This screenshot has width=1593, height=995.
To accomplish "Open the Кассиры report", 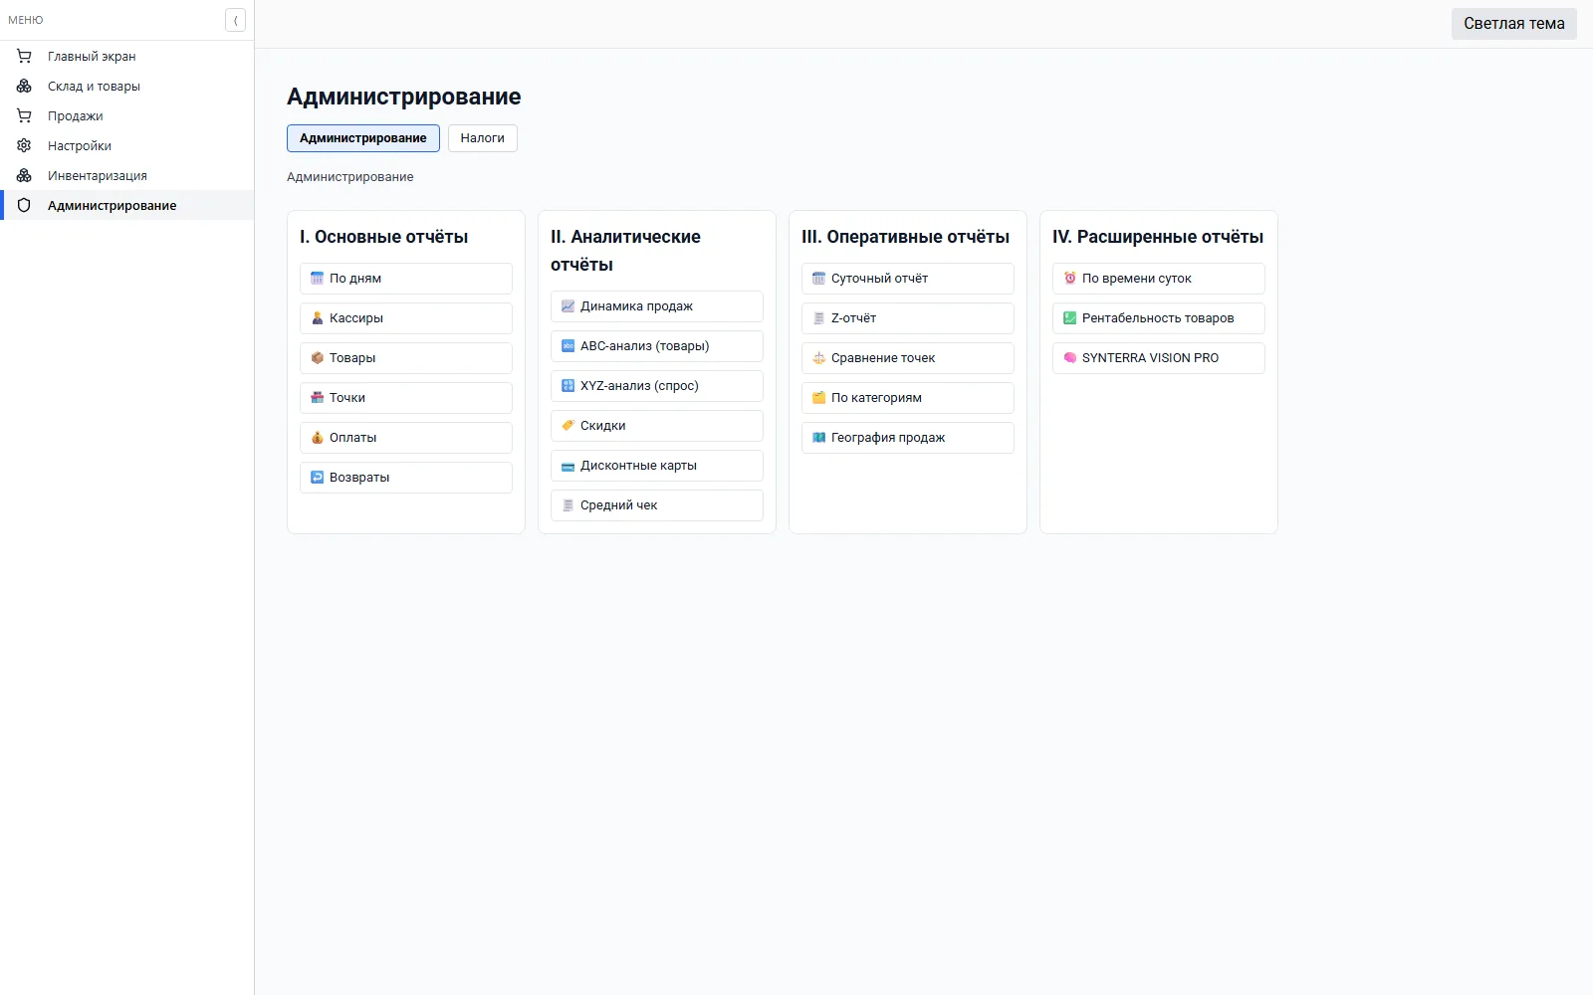I will tap(406, 318).
